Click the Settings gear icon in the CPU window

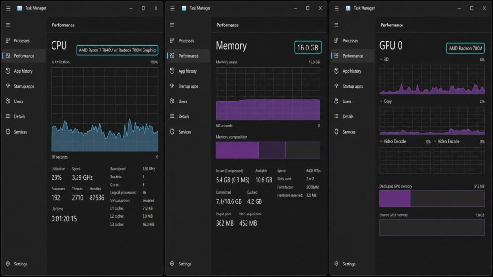[8, 264]
